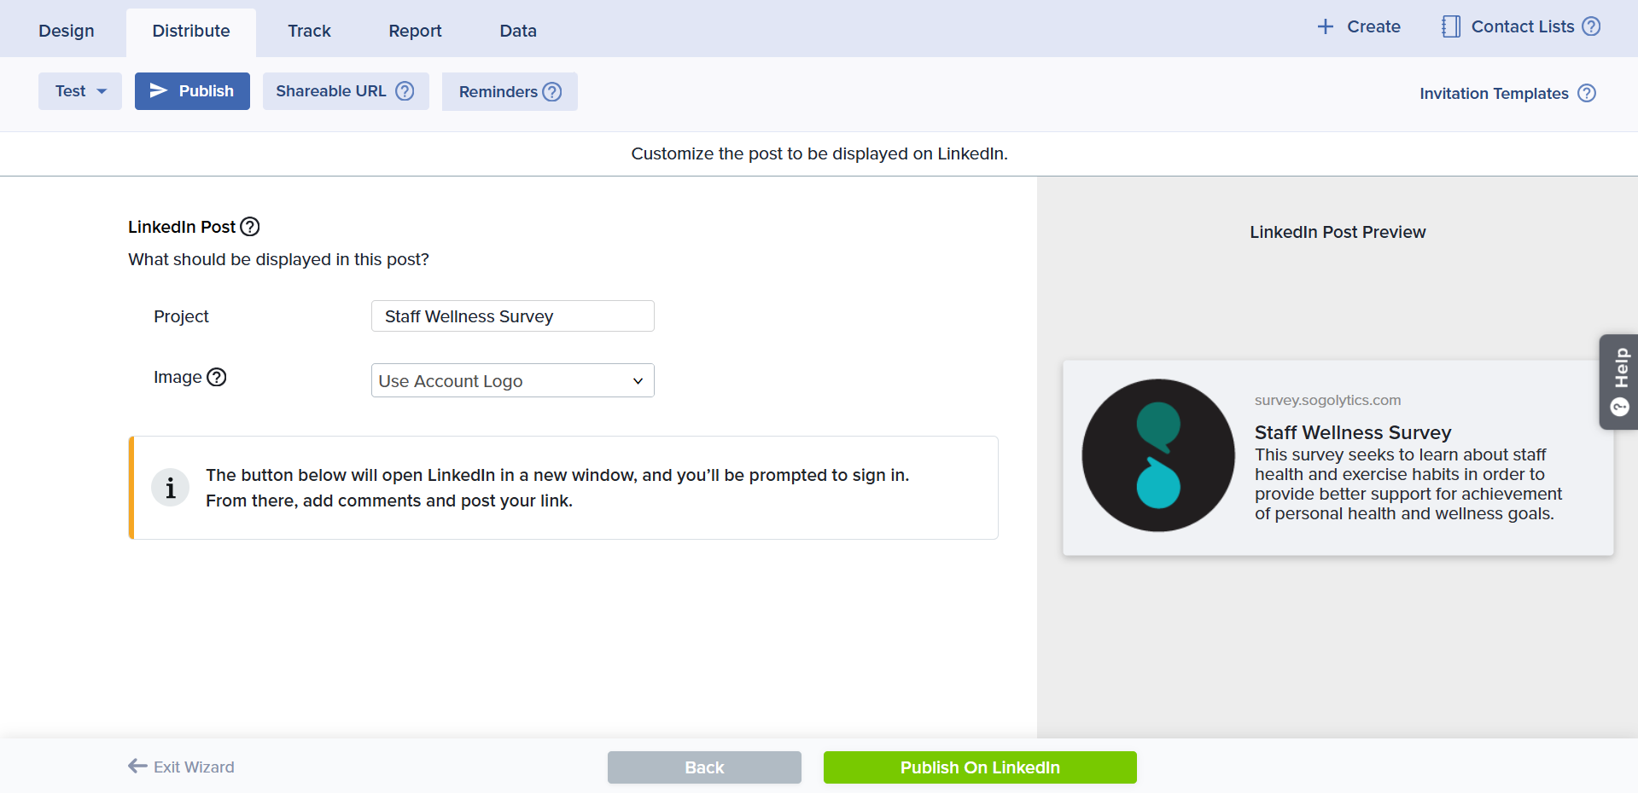Expand the Test dropdown menu

[x=80, y=91]
